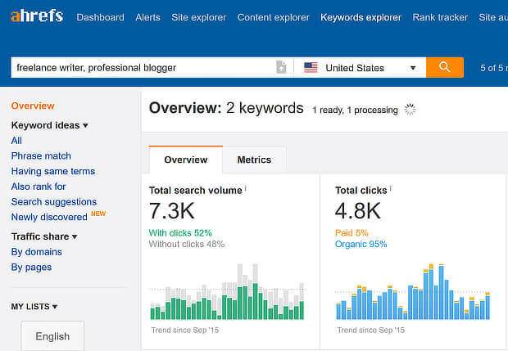Click the 7.3K search volume value
This screenshot has width=508, height=351.
[172, 211]
